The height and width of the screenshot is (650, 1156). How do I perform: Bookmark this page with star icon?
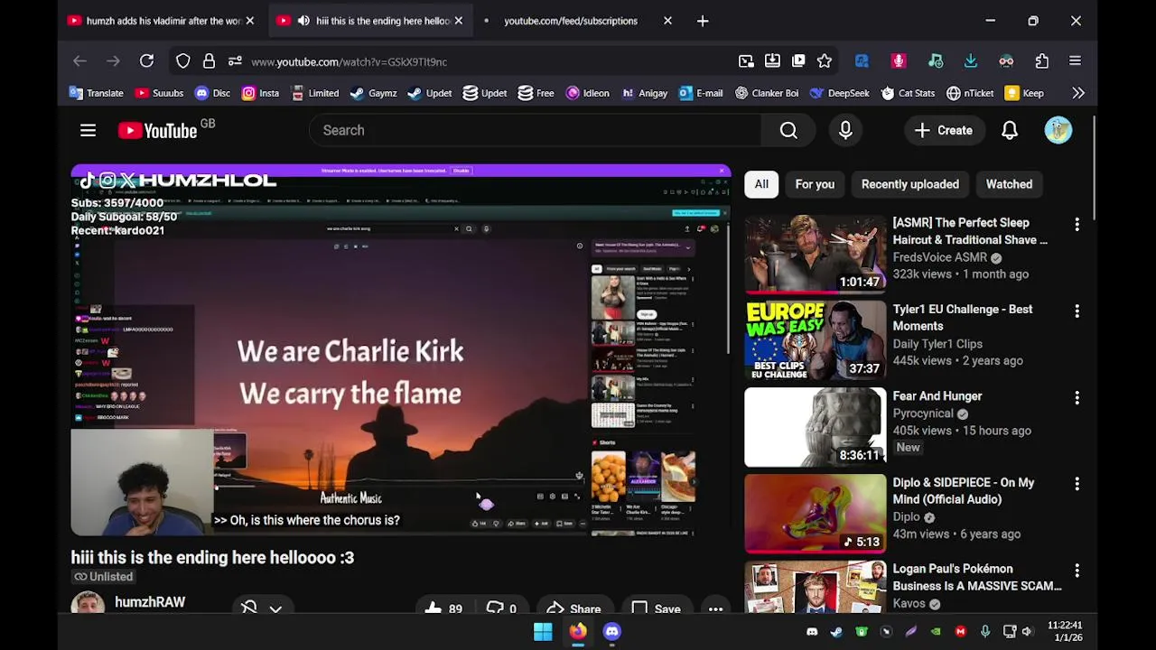coord(825,61)
